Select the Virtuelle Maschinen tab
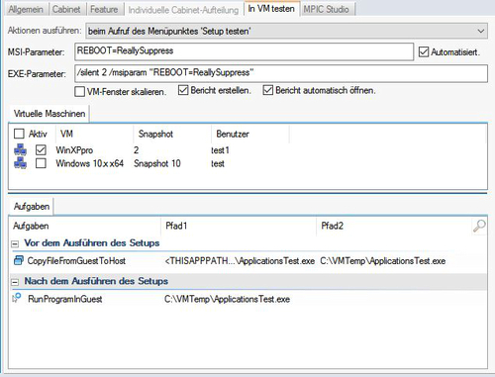This screenshot has width=495, height=377. pyautogui.click(x=49, y=114)
